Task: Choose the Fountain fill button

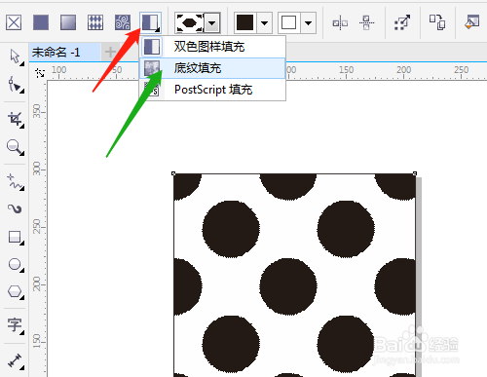Action: click(x=68, y=22)
